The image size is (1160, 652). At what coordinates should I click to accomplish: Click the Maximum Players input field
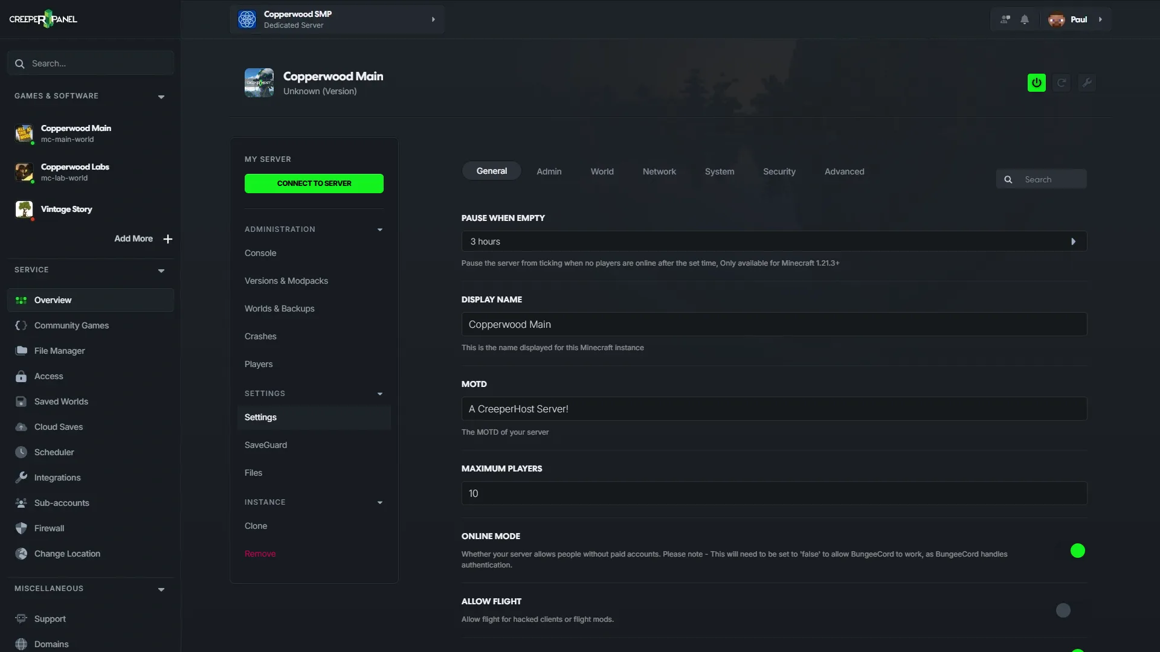click(774, 493)
